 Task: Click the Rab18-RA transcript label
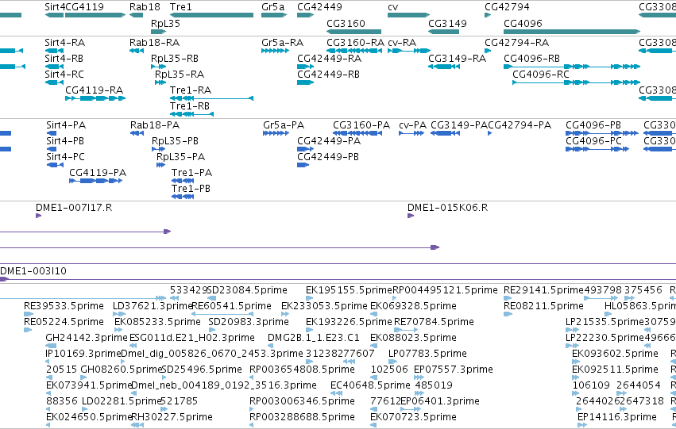point(154,43)
